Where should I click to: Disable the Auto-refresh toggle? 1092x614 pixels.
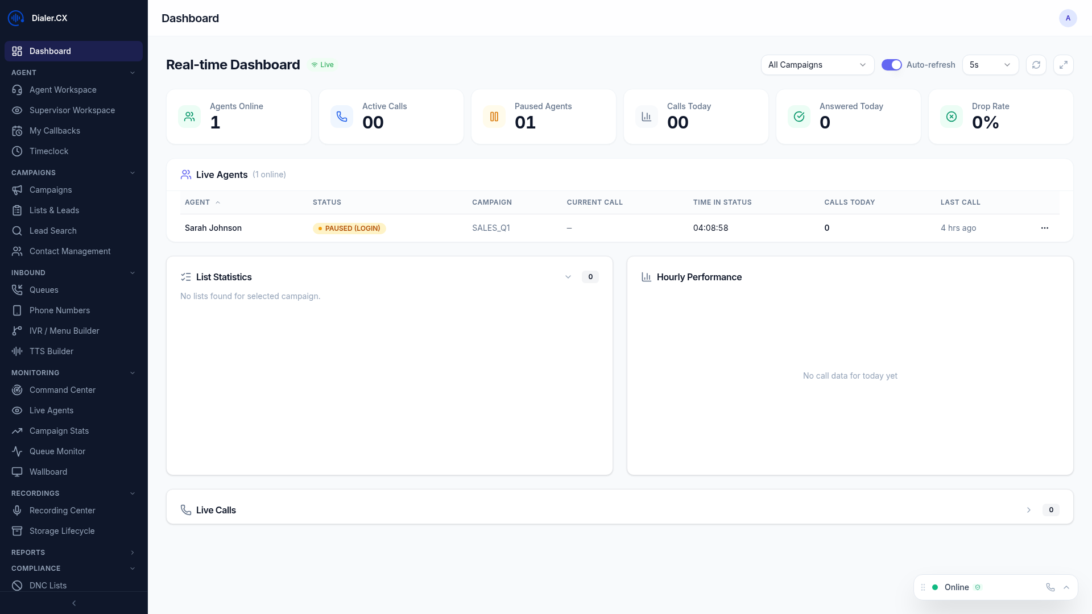891,65
